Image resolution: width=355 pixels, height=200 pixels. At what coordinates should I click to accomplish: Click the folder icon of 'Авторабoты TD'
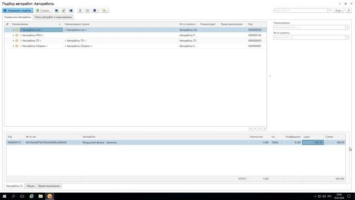coord(17,41)
